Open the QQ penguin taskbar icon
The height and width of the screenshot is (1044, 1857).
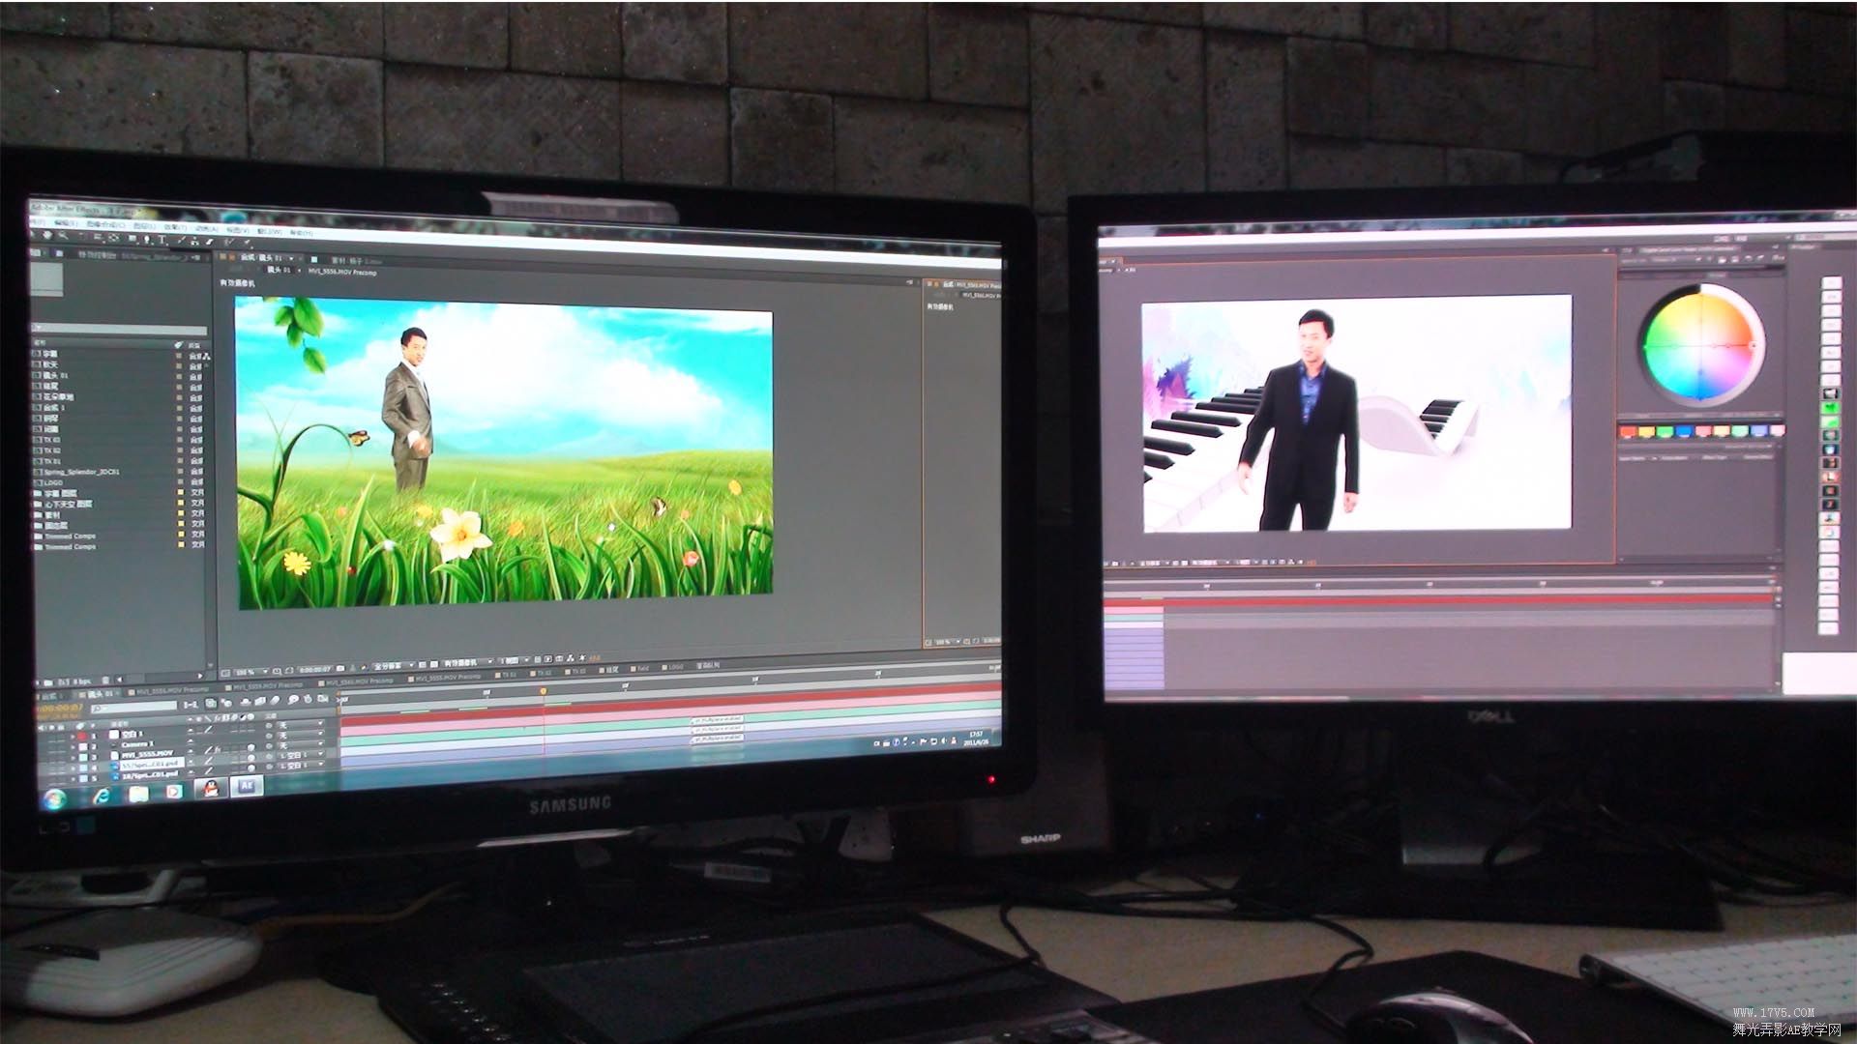209,789
